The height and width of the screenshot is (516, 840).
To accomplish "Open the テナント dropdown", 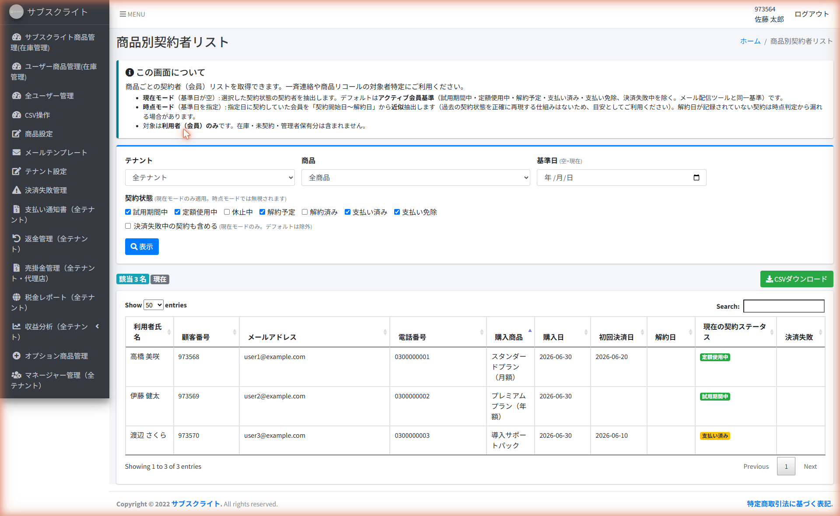I will (x=210, y=178).
